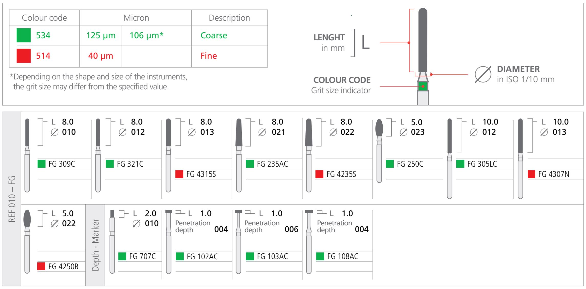Select the FG 108AC product label
This screenshot has height=289, width=586.
[343, 256]
